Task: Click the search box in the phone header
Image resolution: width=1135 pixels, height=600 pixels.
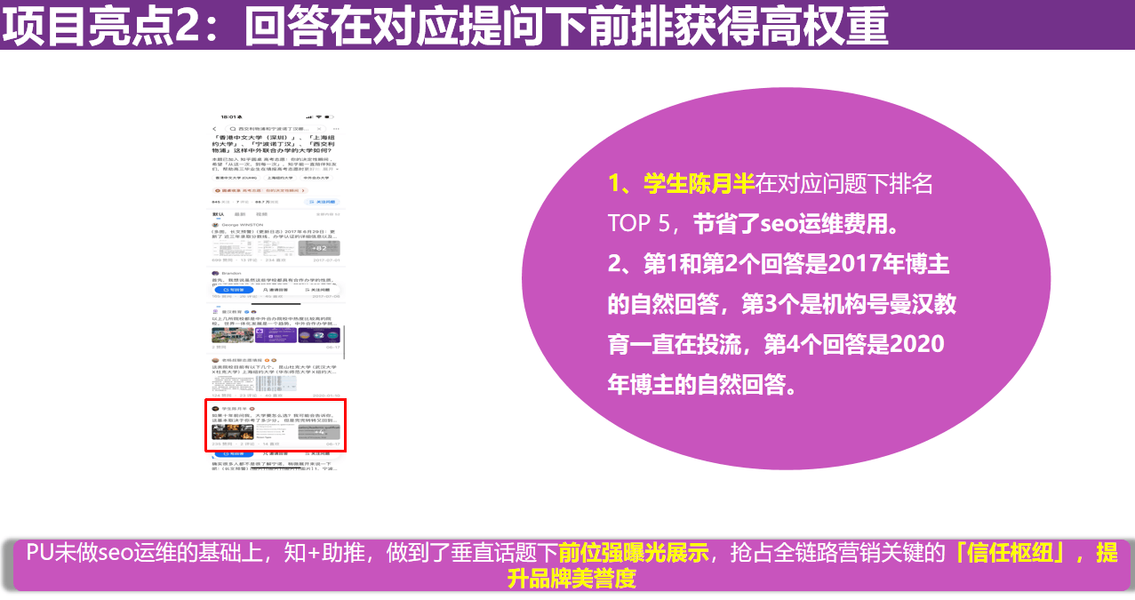Action: (x=276, y=129)
